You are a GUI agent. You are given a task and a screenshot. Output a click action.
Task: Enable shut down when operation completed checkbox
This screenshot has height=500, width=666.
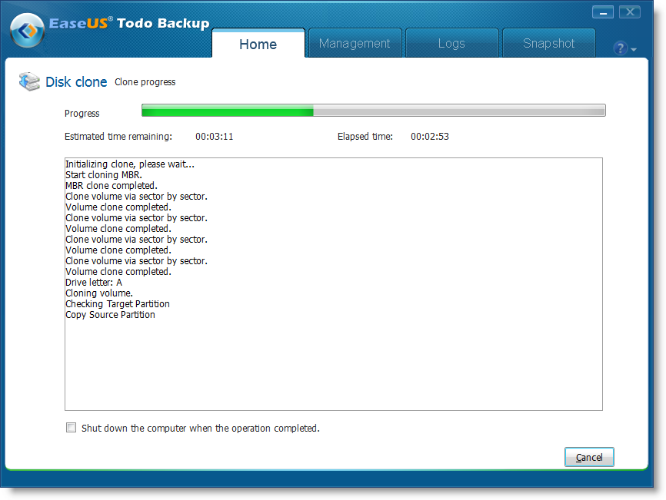point(71,428)
